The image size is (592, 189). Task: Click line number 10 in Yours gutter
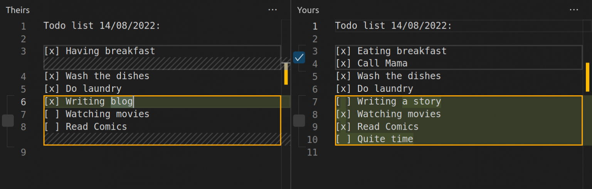(x=312, y=139)
